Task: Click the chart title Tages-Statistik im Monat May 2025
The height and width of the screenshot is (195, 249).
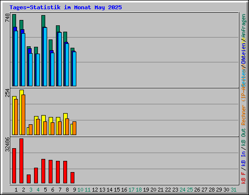Action: click(x=66, y=7)
